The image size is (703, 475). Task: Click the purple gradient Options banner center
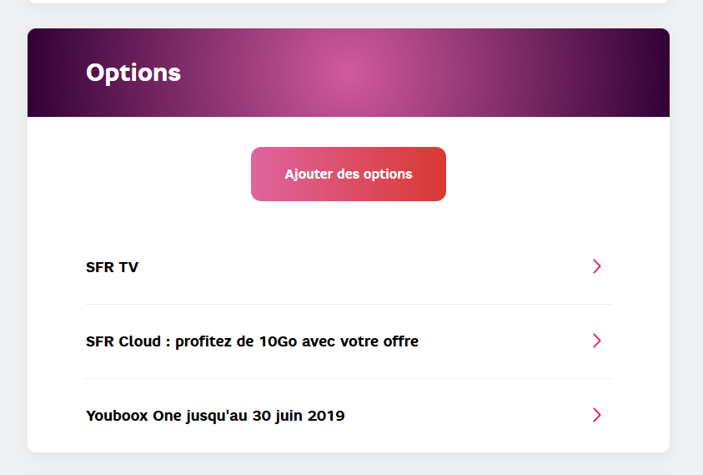pos(349,73)
